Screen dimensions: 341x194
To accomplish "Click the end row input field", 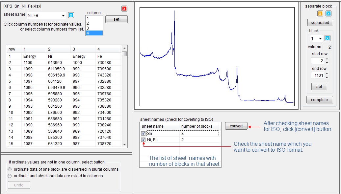I will click(318, 75).
